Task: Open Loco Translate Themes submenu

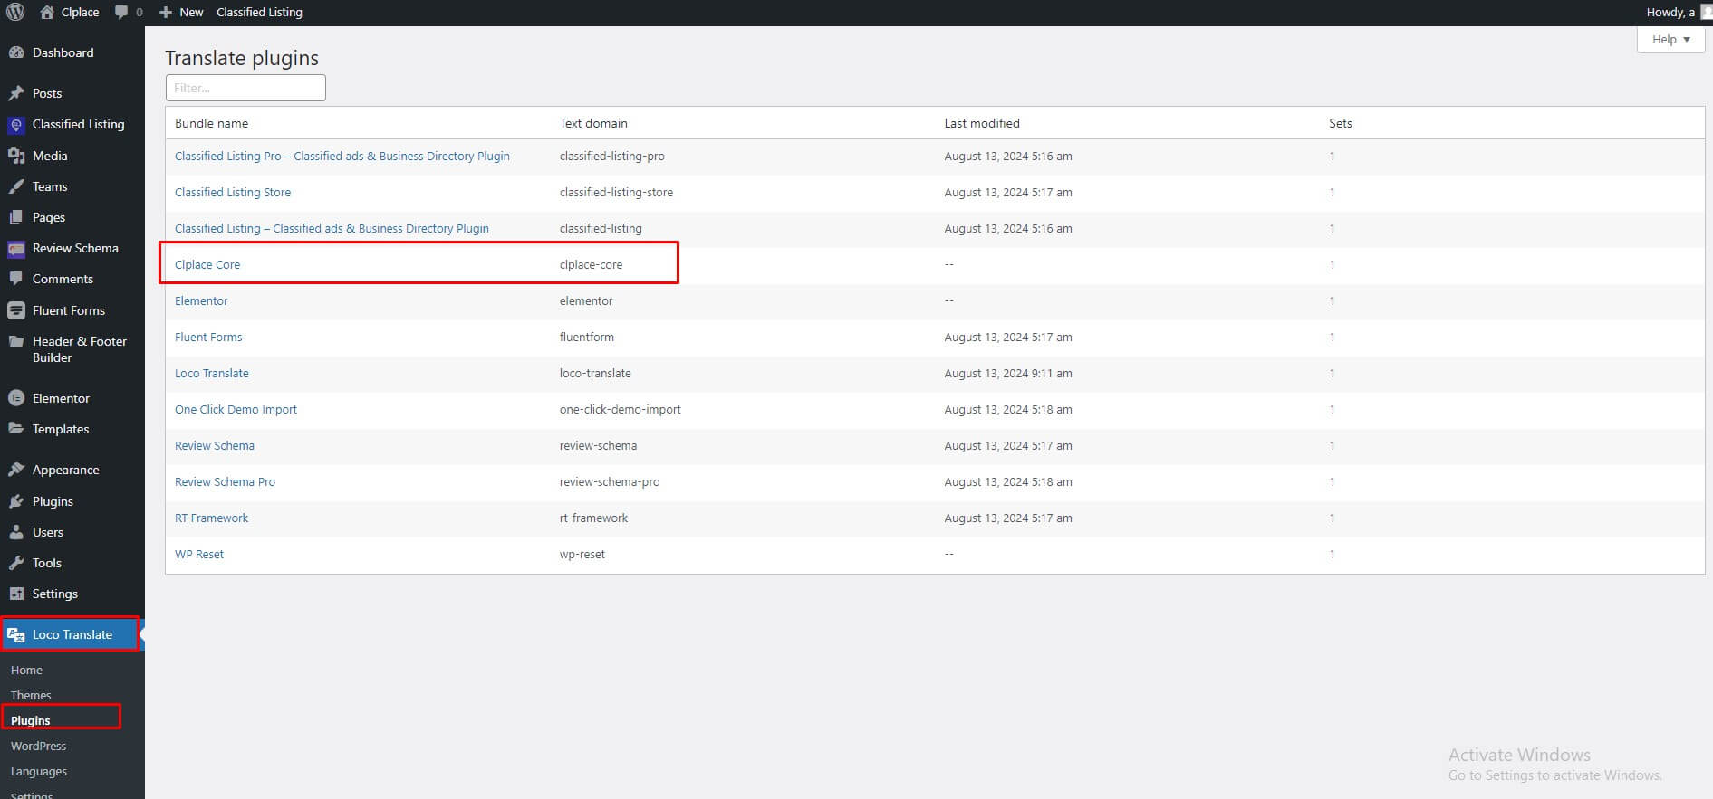Action: pyautogui.click(x=31, y=695)
